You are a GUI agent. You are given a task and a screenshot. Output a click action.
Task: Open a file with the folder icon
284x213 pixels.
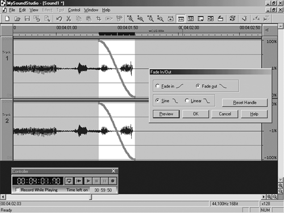[17, 19]
